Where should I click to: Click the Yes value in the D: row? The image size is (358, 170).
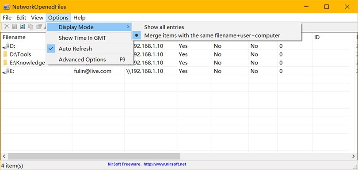point(183,46)
